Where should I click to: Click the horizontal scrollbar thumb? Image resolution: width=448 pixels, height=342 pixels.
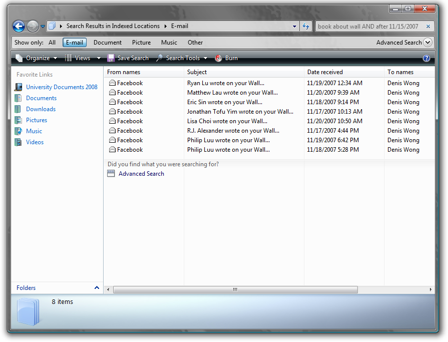(235, 289)
